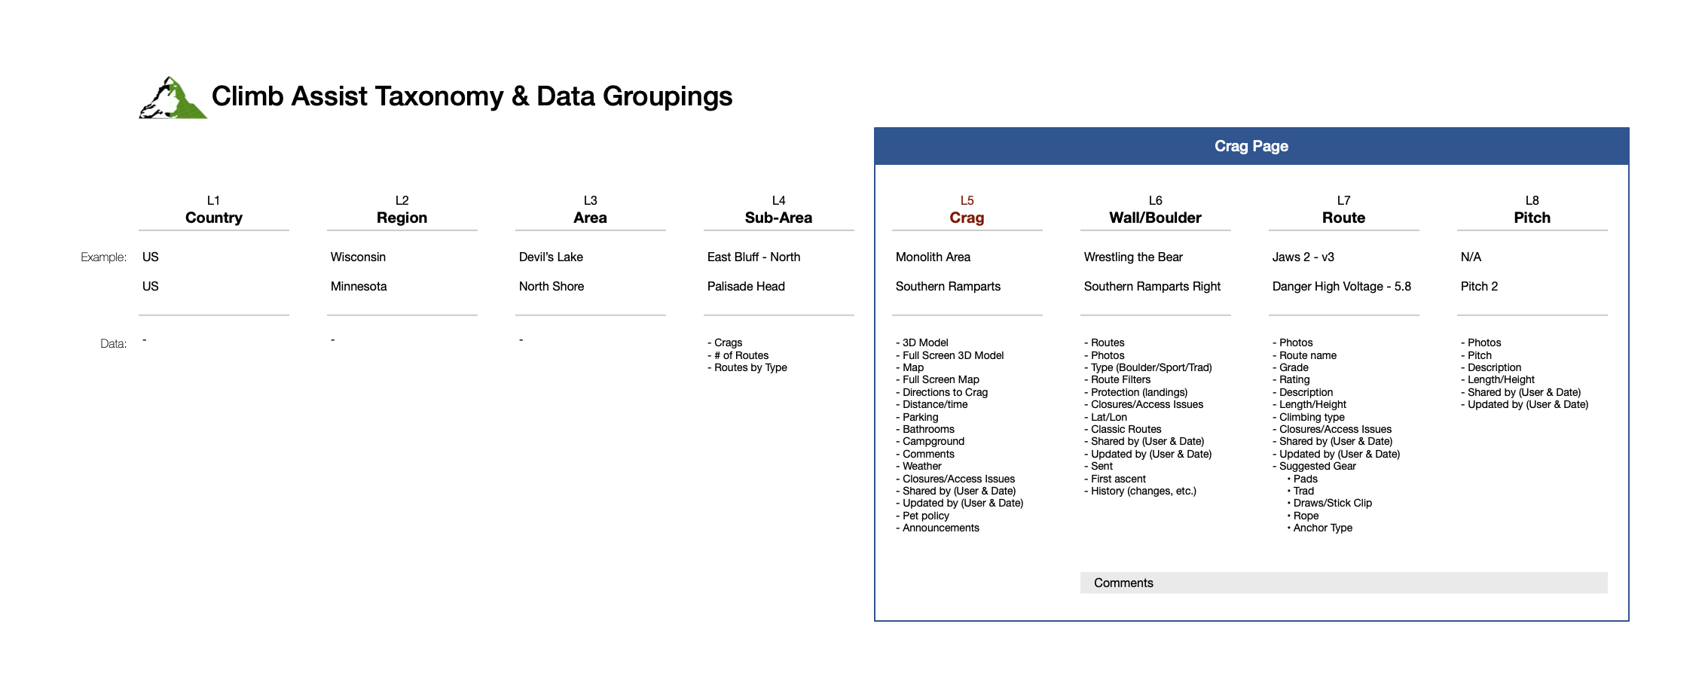This screenshot has width=1705, height=697.
Task: Click the Wisconsin region example
Action: [358, 257]
